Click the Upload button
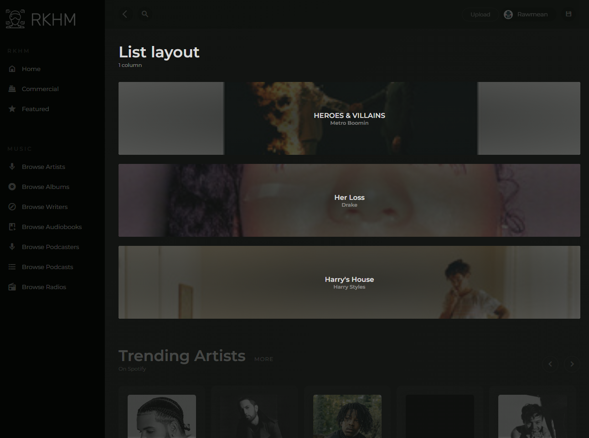 point(480,15)
